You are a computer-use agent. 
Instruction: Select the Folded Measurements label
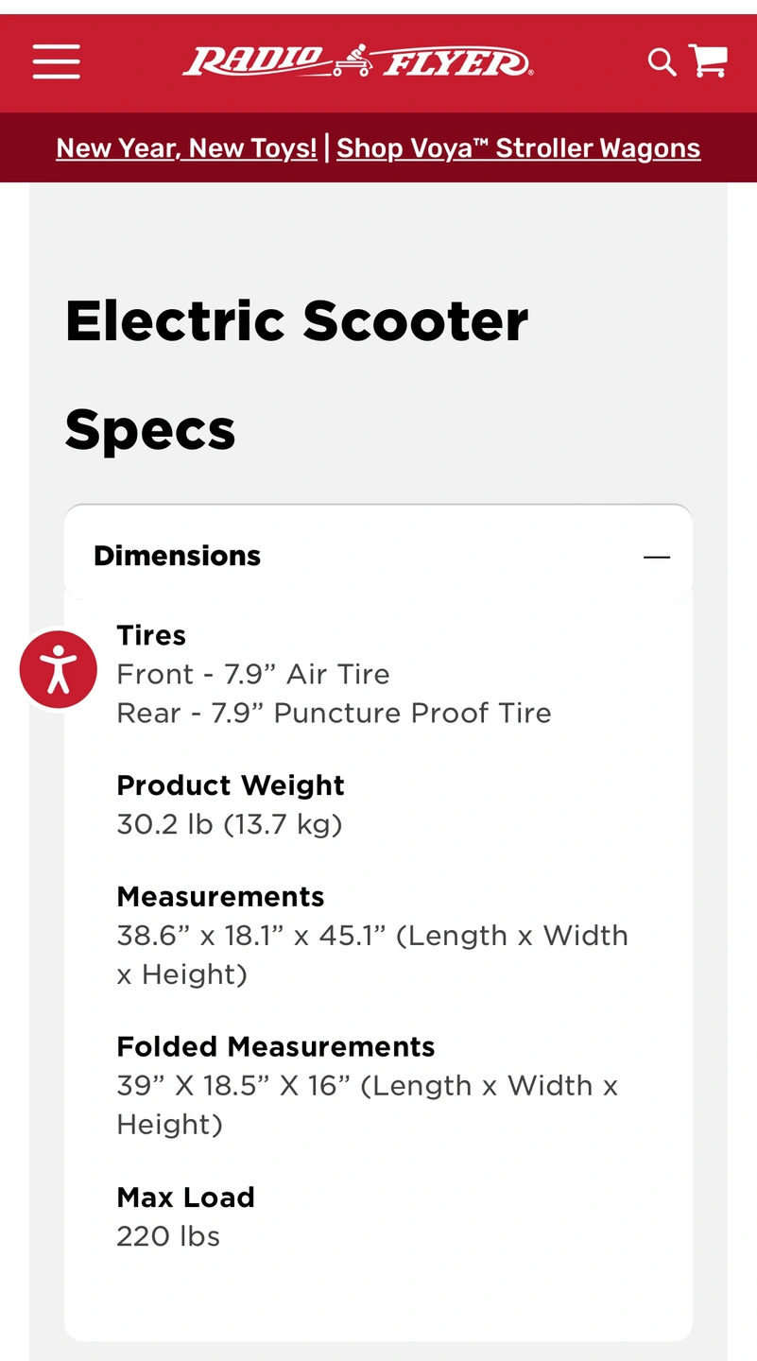coord(276,1046)
